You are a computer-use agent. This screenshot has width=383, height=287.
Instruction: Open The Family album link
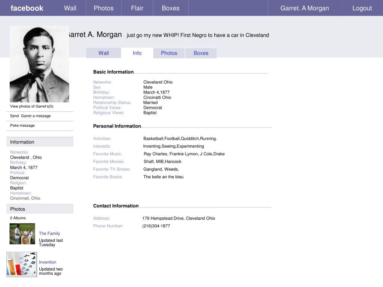point(49,234)
